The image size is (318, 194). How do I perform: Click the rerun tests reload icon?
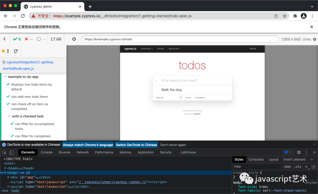point(16,51)
